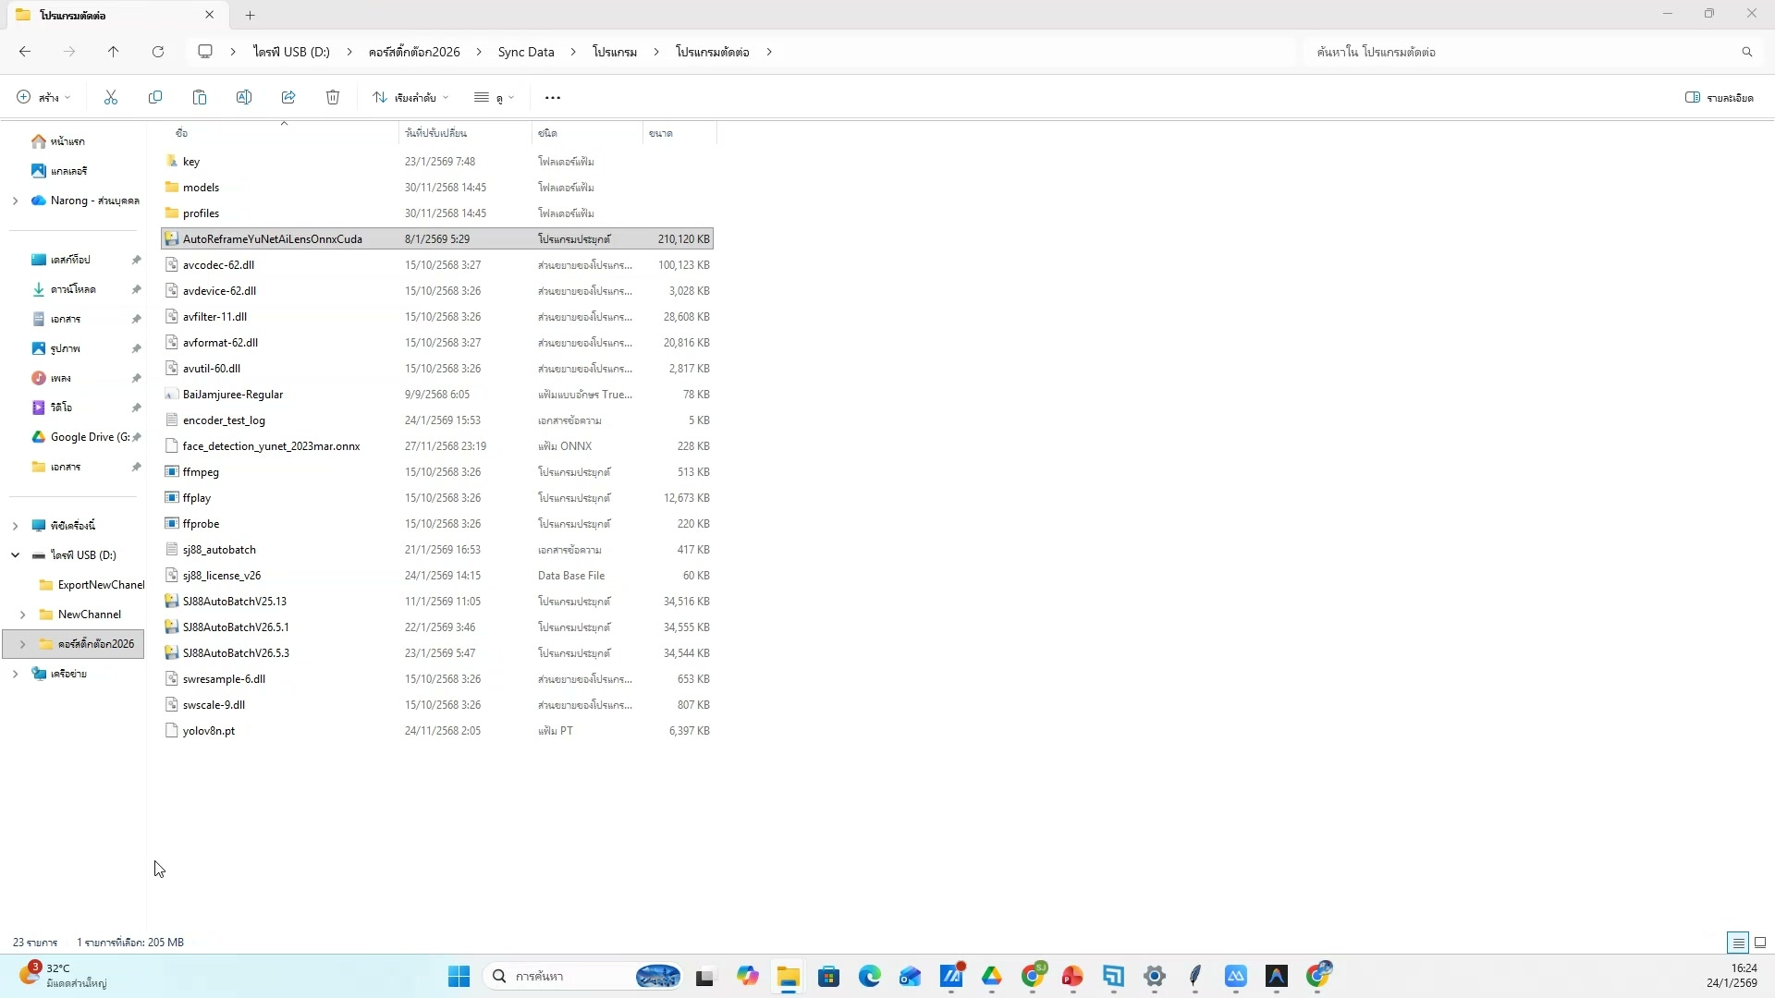Rename the file via the Rename icon

pyautogui.click(x=244, y=97)
